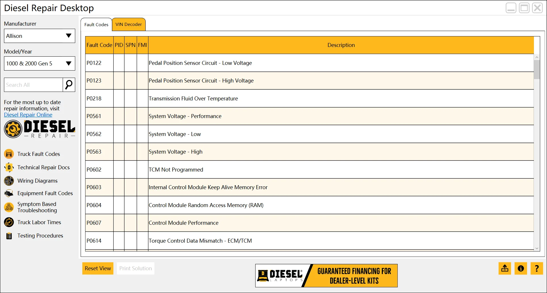Open the Testing Procedures clipboard icon
This screenshot has width=547, height=293.
point(9,236)
